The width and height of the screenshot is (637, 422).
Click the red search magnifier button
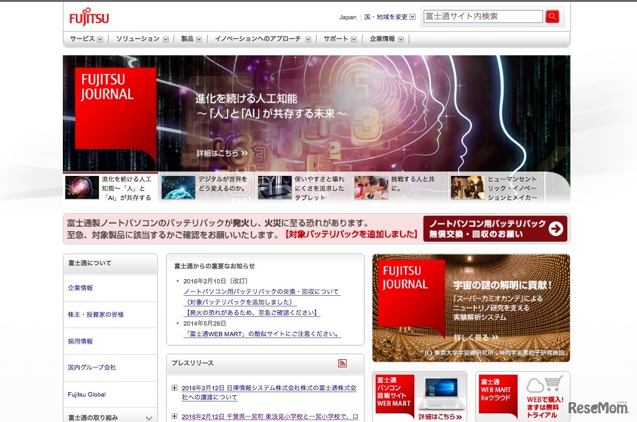552,17
